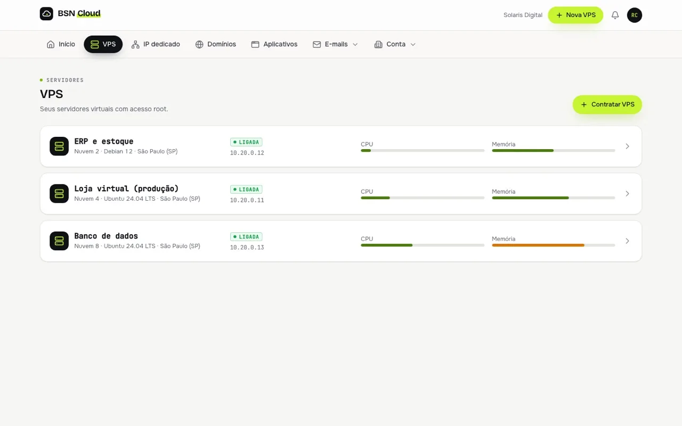Click the server icon for Loja virtual (produção)
682x426 pixels.
(59, 194)
